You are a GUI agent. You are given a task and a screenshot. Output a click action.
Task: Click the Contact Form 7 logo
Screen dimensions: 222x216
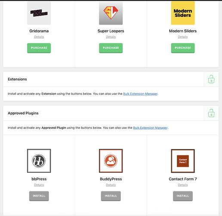click(x=183, y=161)
